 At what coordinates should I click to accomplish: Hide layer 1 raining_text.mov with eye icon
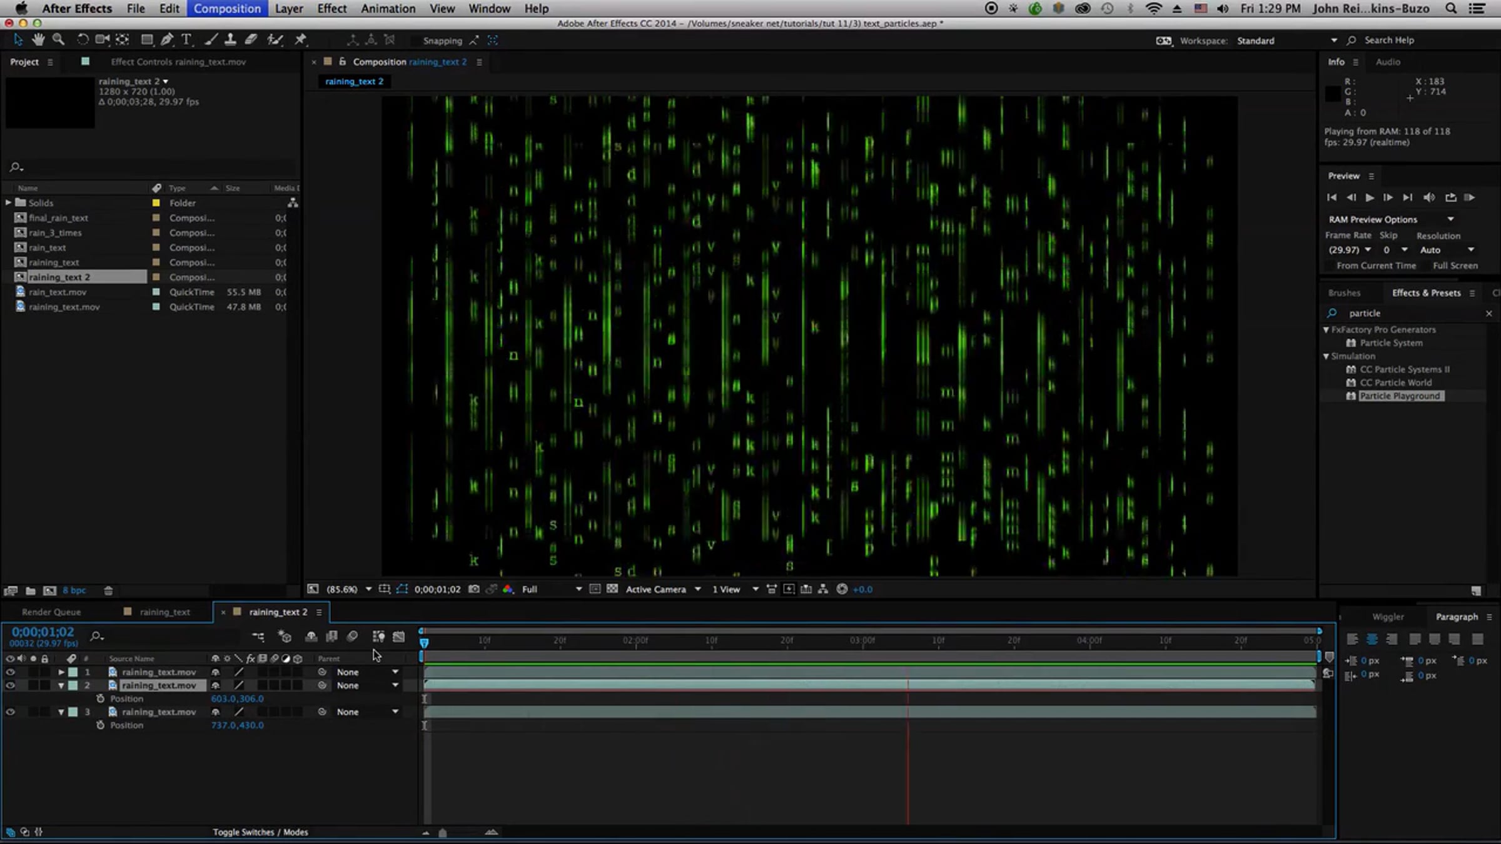click(x=10, y=672)
